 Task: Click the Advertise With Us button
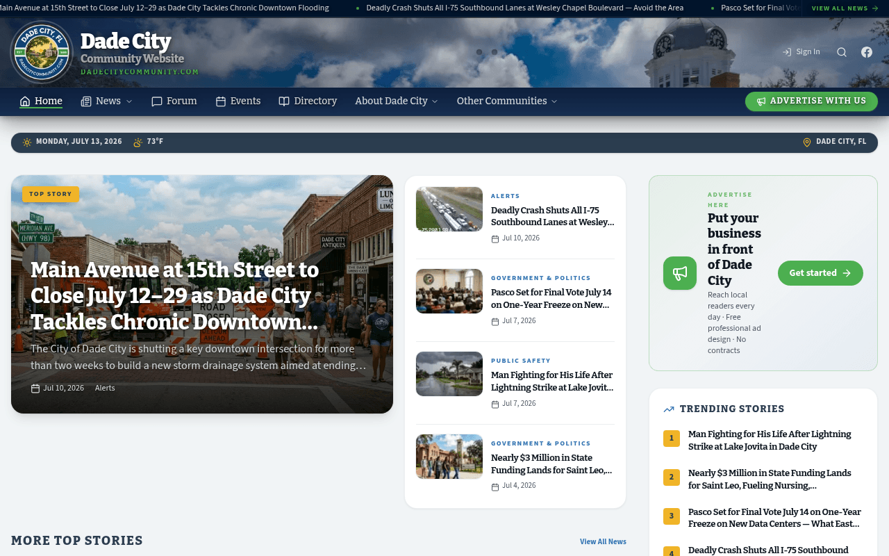click(x=811, y=101)
